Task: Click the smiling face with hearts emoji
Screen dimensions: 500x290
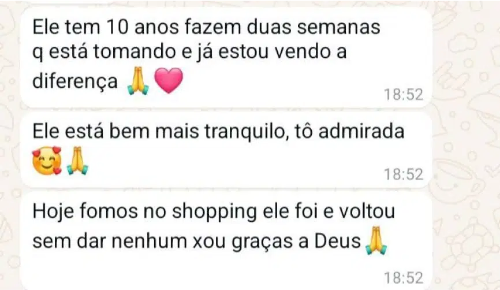Action: coord(47,160)
